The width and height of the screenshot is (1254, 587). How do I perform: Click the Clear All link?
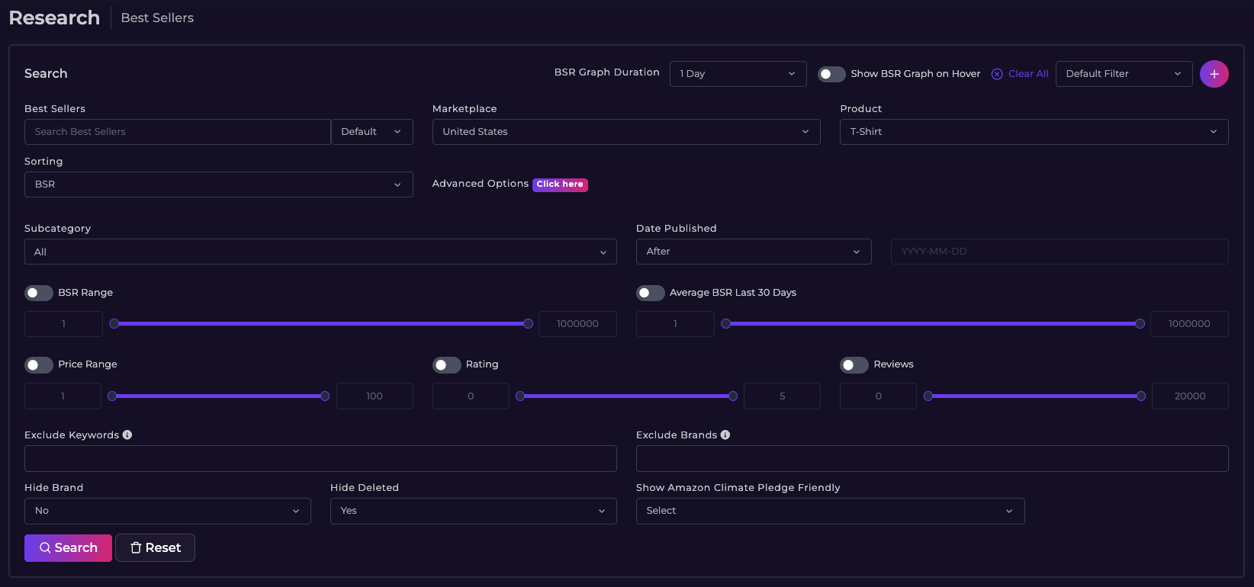coord(1020,74)
